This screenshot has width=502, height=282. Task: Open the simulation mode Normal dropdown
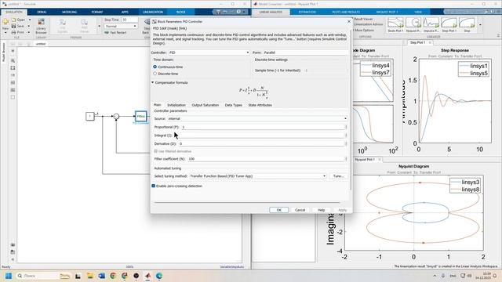121,26
